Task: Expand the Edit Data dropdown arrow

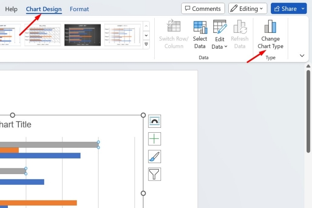Action: click(226, 47)
